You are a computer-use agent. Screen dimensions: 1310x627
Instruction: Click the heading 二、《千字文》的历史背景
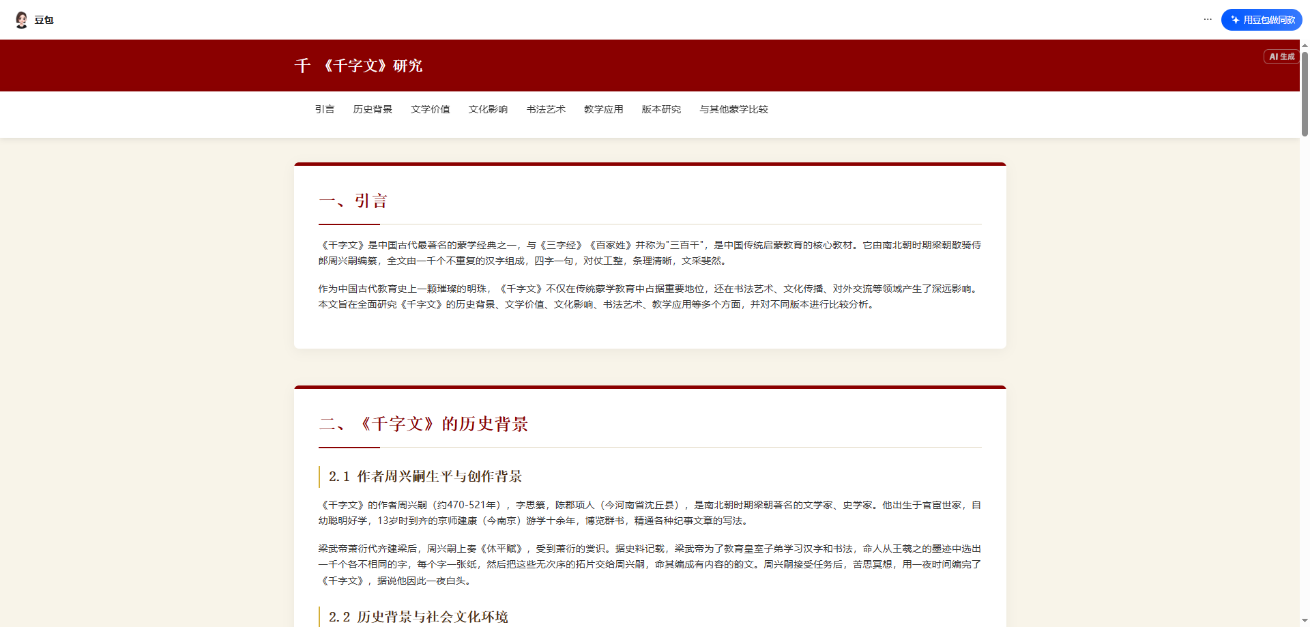tap(424, 424)
